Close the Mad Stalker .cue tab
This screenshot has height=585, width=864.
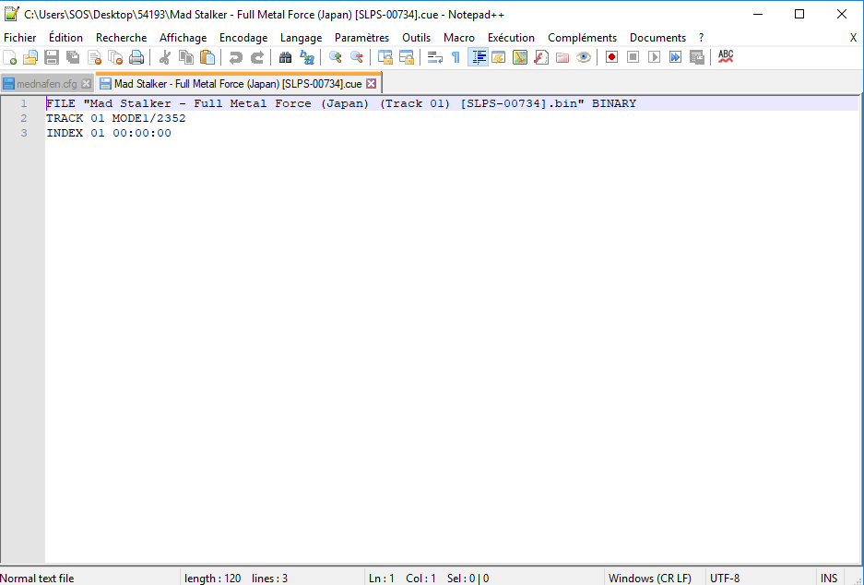(x=372, y=84)
